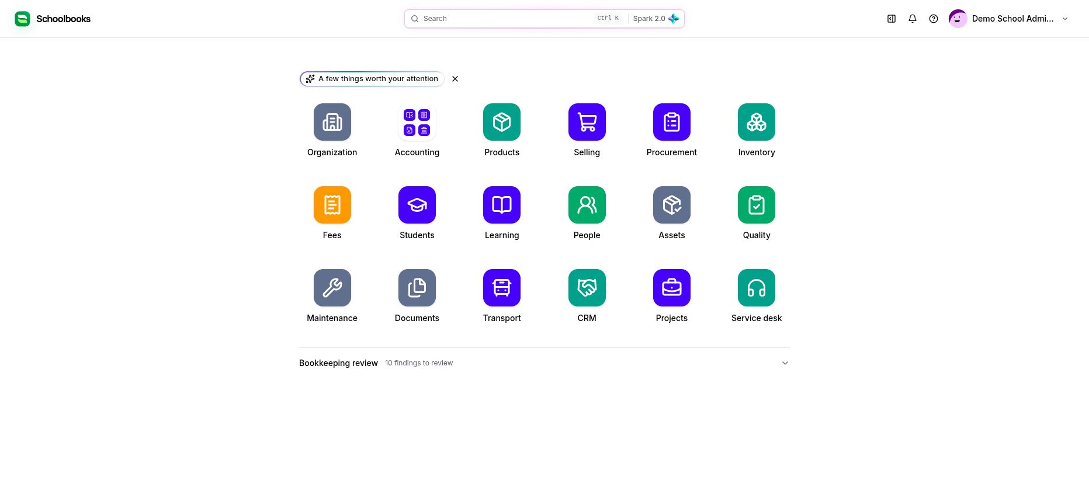Open the CRM module
This screenshot has height=502, width=1089.
click(587, 288)
